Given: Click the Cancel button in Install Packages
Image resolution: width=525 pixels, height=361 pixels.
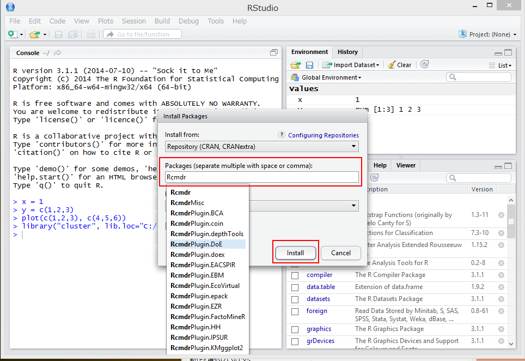Looking at the screenshot, I should [341, 253].
